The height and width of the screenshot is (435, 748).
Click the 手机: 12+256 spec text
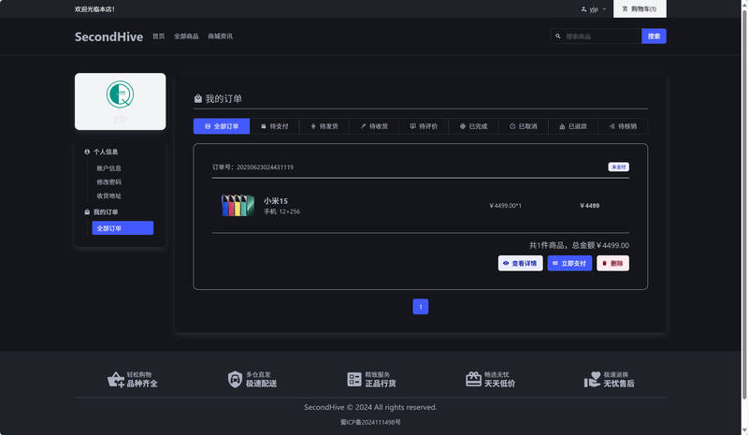pyautogui.click(x=282, y=211)
